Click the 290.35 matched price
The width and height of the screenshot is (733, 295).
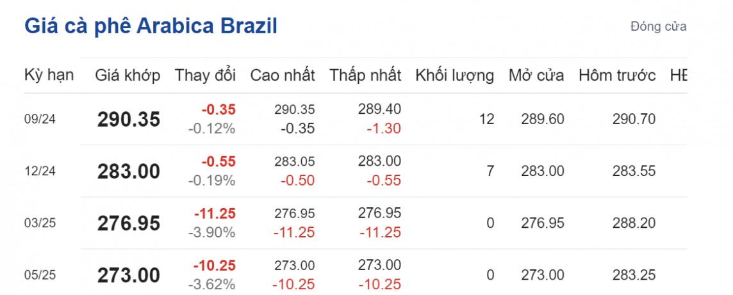pos(129,119)
